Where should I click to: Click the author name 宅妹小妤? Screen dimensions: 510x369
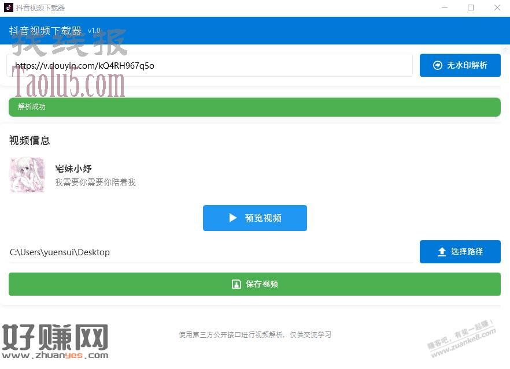tap(73, 169)
